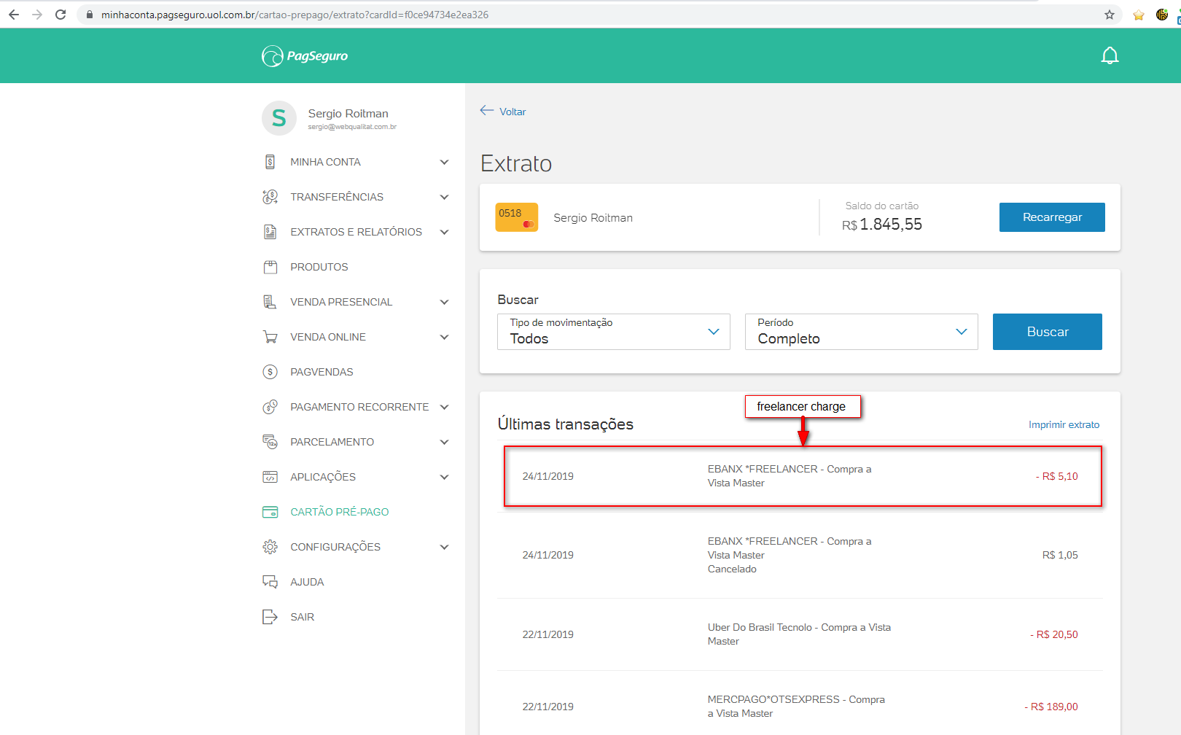Screen dimensions: 1181x735
Task: Go back using Voltar link
Action: pos(503,112)
